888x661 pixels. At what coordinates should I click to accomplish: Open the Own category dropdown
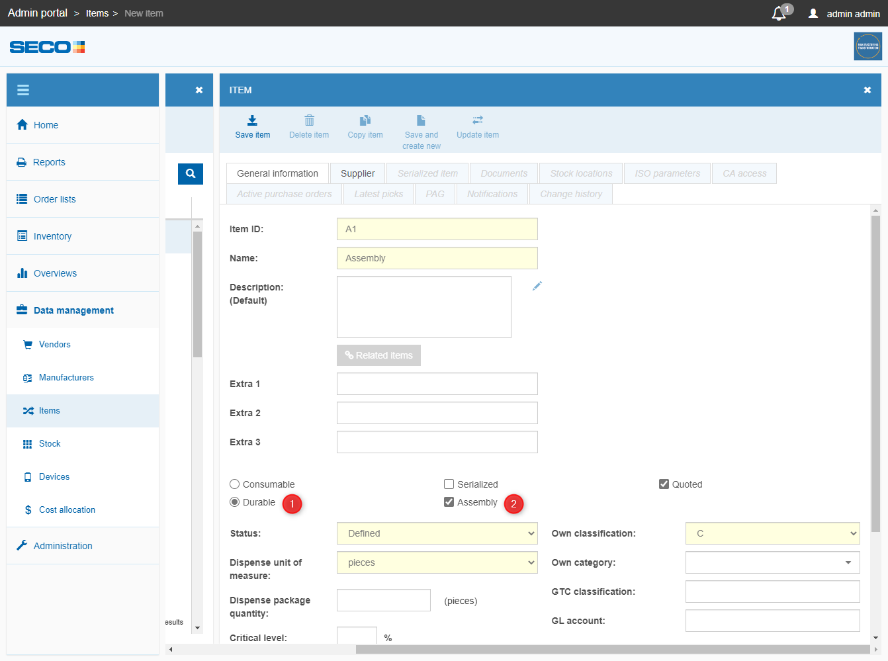coord(773,562)
